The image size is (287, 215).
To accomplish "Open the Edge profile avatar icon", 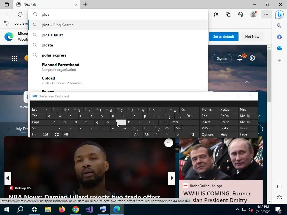I will pyautogui.click(x=253, y=14).
